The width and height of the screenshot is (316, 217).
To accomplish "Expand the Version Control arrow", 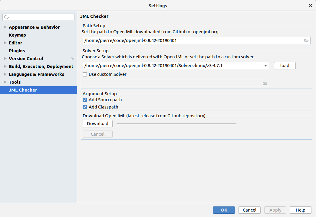I will tap(5, 59).
